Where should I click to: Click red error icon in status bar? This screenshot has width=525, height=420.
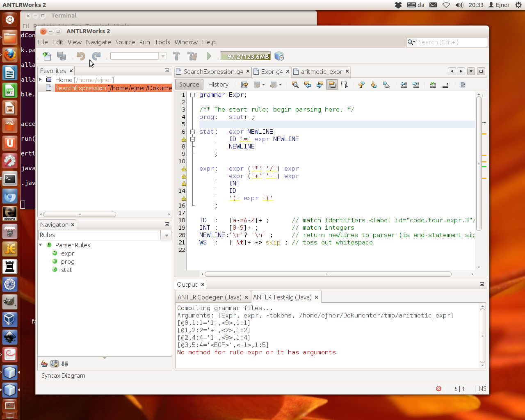(438, 388)
